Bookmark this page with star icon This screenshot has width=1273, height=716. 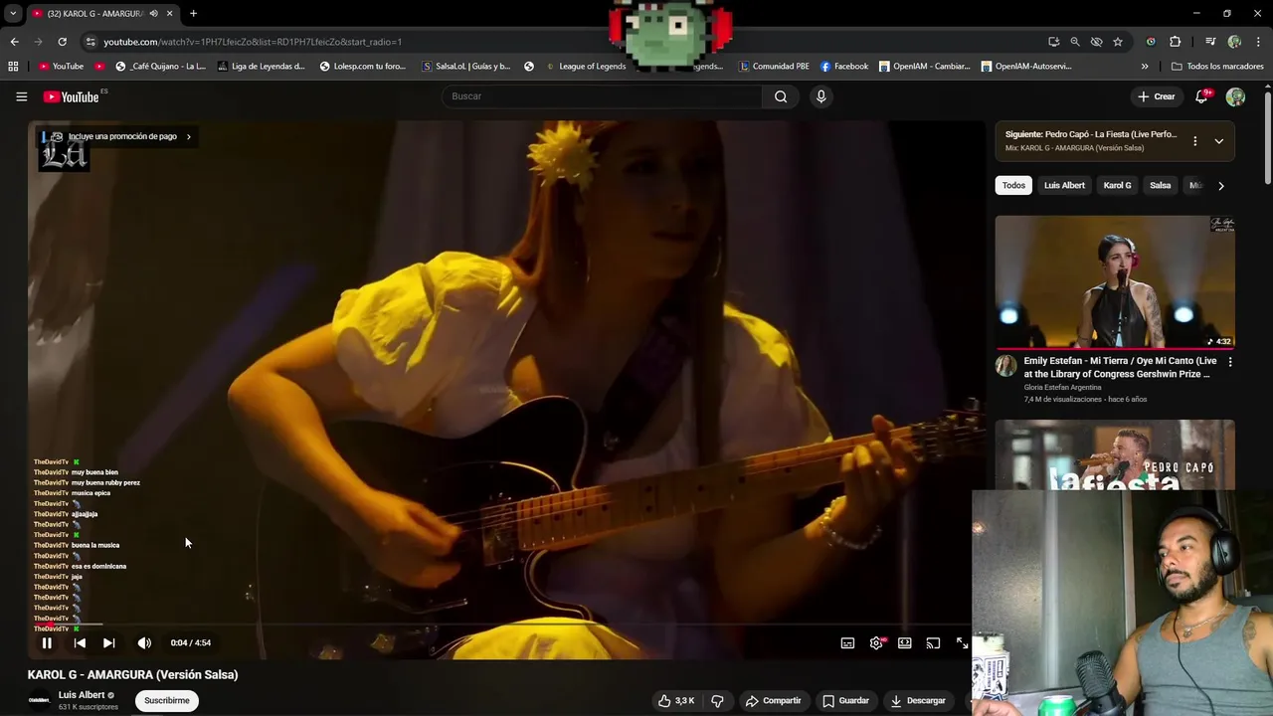[x=1118, y=42]
